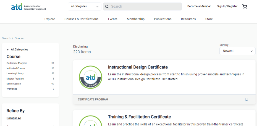Click Refine By heading
Viewport: 257px width, 126px height.
[15, 111]
